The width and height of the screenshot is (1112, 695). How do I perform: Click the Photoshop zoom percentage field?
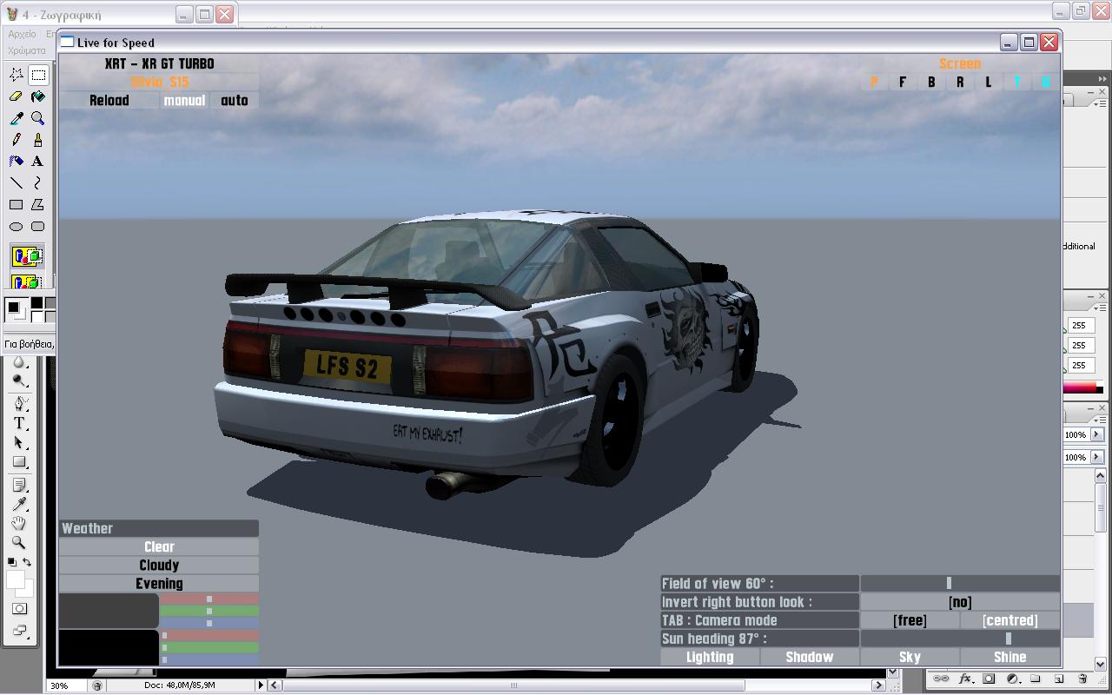pyautogui.click(x=67, y=685)
